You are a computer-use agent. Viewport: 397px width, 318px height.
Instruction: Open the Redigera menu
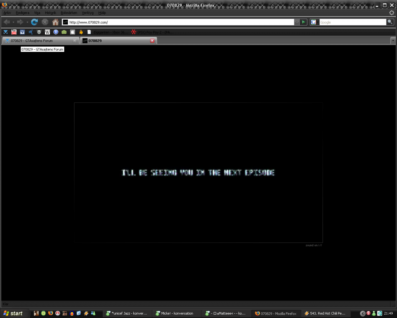click(x=22, y=13)
